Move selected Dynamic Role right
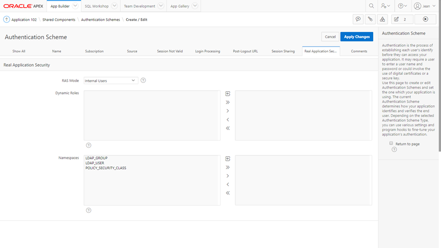Image resolution: width=441 pixels, height=248 pixels. pos(228,111)
